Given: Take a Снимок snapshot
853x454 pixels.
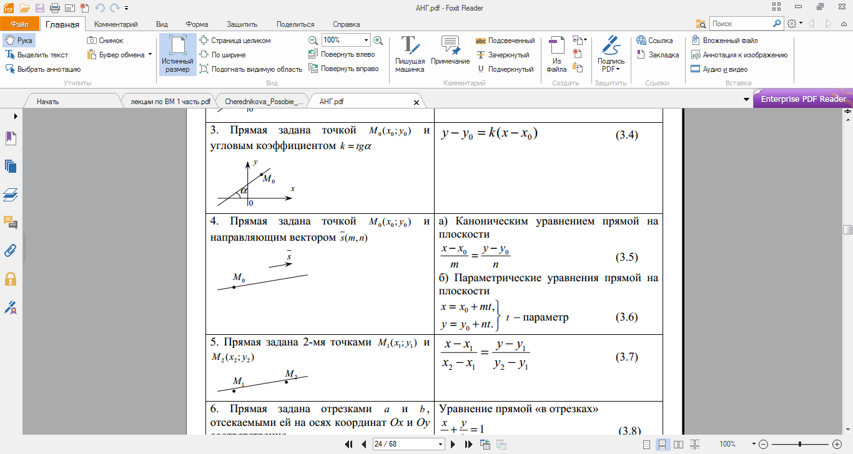Looking at the screenshot, I should coord(106,41).
